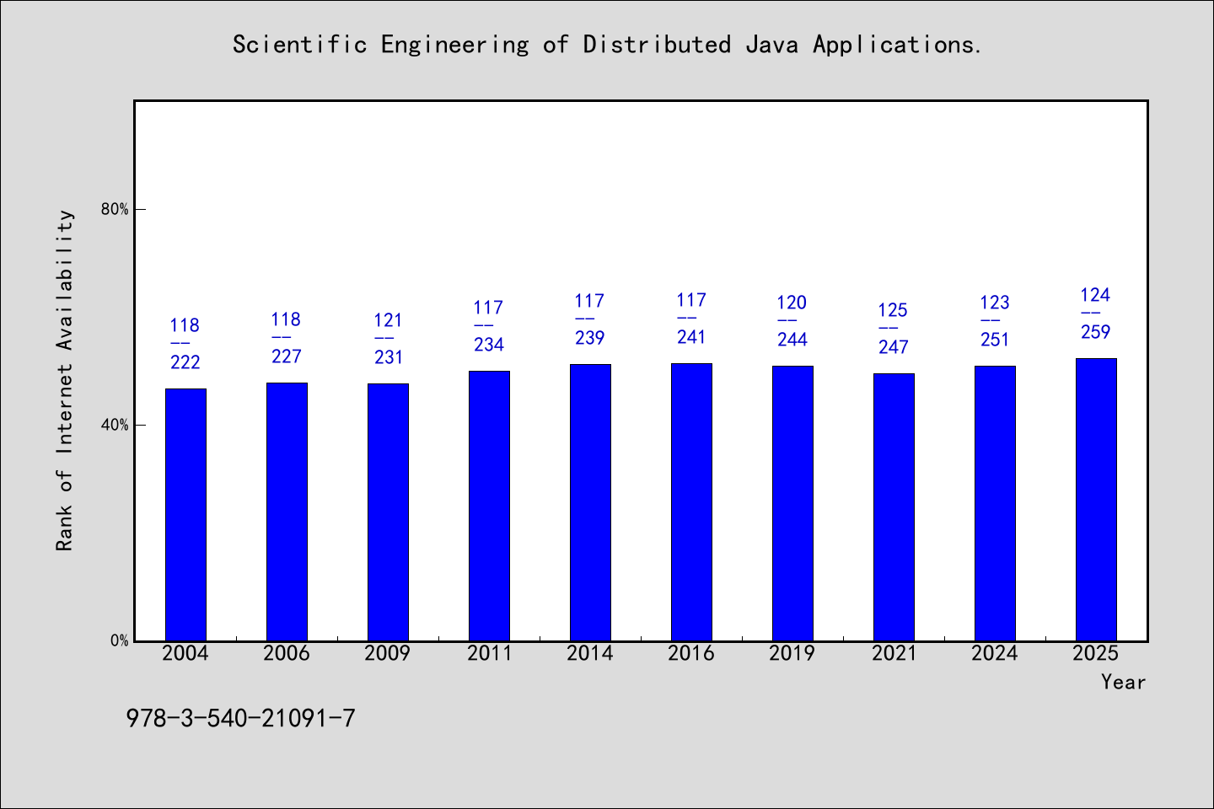
Task: Select the blue bar for 2011
Action: click(489, 506)
